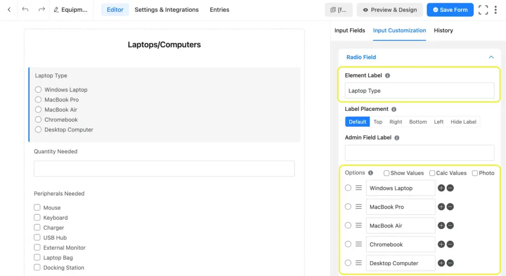Select MacBook Air radio in form preview
The width and height of the screenshot is (506, 276).
pos(38,110)
